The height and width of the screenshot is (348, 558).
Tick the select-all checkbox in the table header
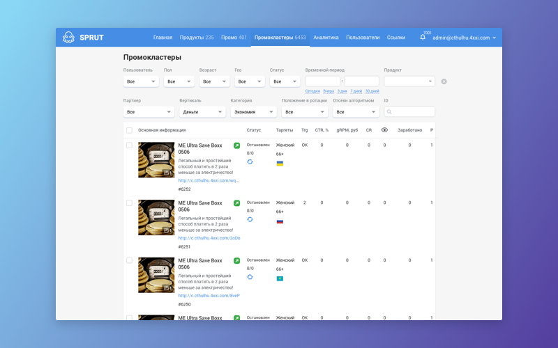pyautogui.click(x=129, y=130)
